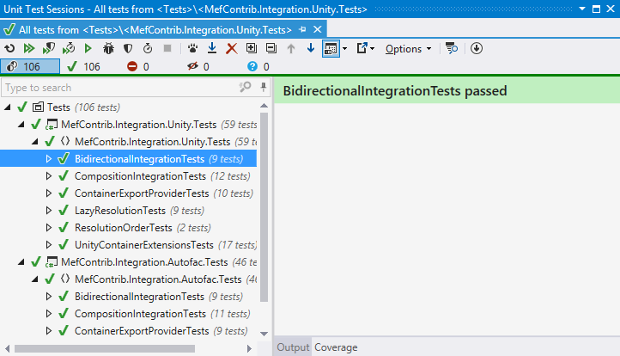Toggle the total 106 tests filter

[30, 66]
